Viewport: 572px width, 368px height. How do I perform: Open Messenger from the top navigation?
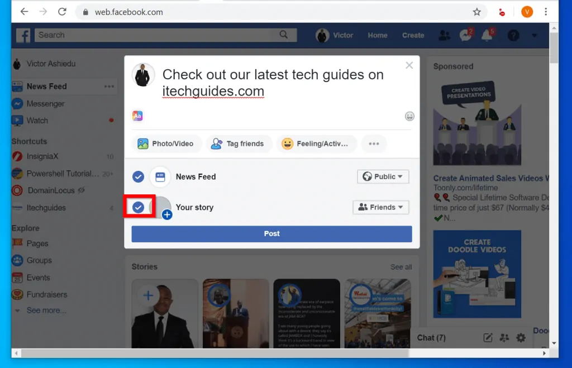[465, 35]
